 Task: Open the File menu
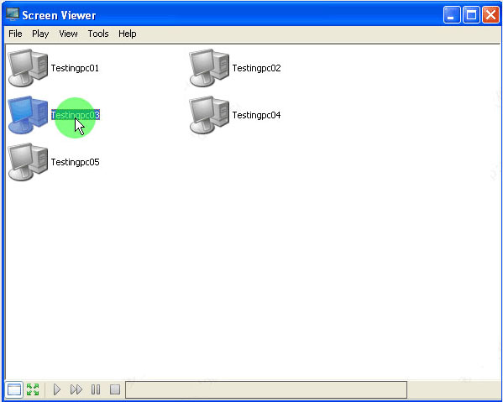click(x=15, y=34)
